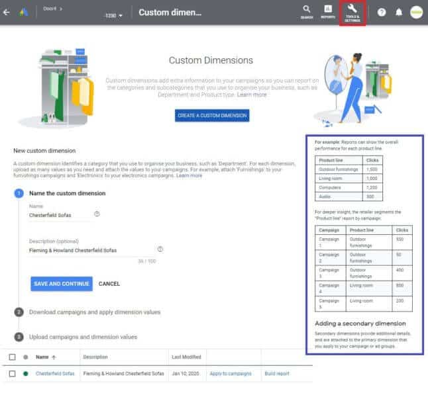
Task: Click help icon beside the Name field
Action: (x=97, y=214)
